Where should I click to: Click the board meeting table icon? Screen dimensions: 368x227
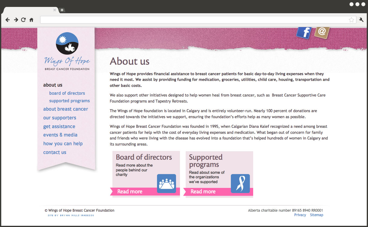tap(166, 183)
